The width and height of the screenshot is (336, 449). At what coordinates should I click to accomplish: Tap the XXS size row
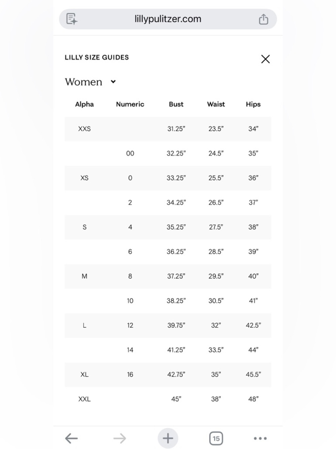click(168, 129)
